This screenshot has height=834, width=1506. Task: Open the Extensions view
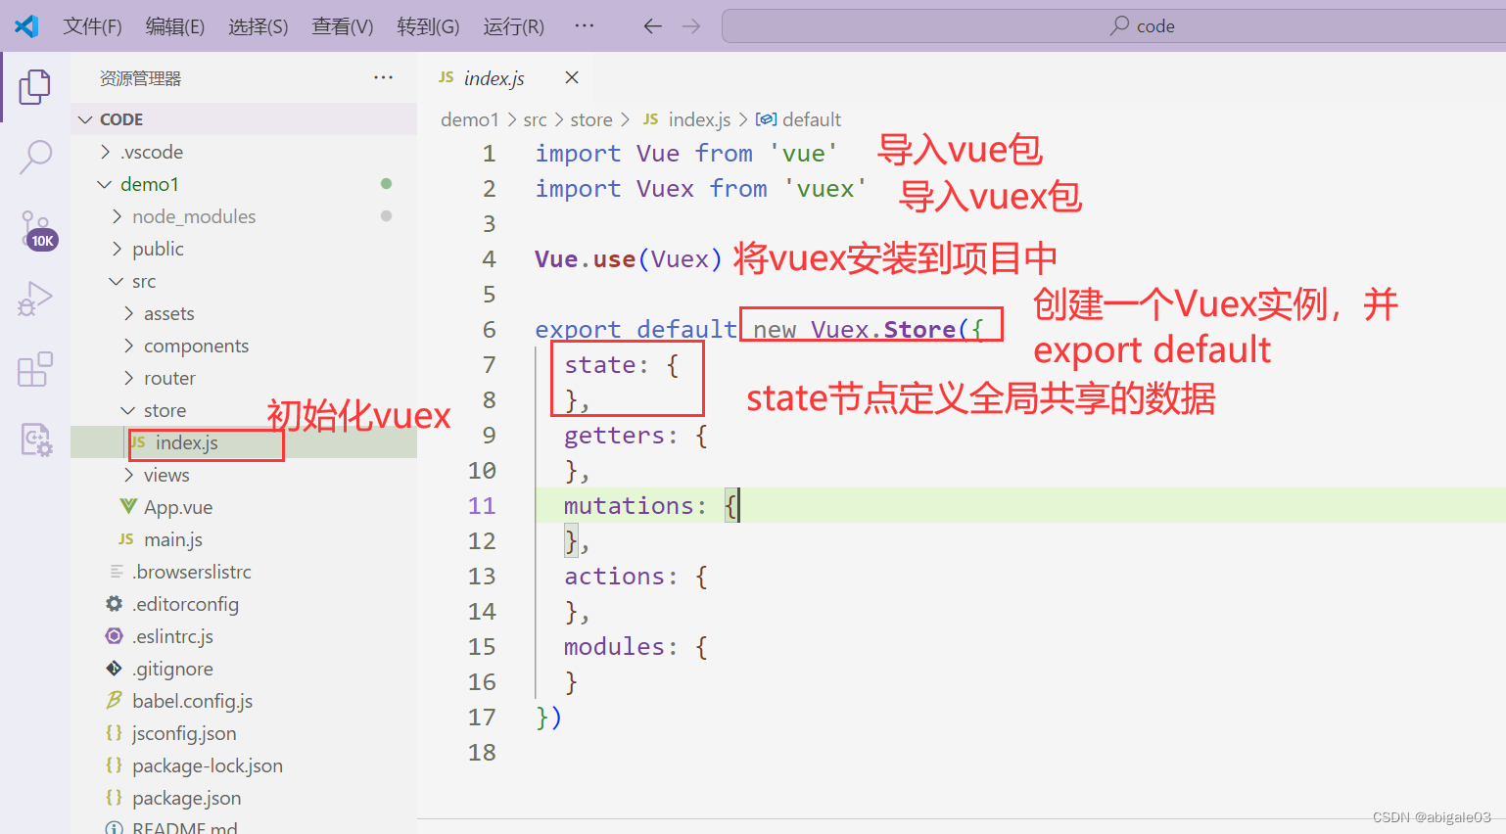[x=35, y=369]
